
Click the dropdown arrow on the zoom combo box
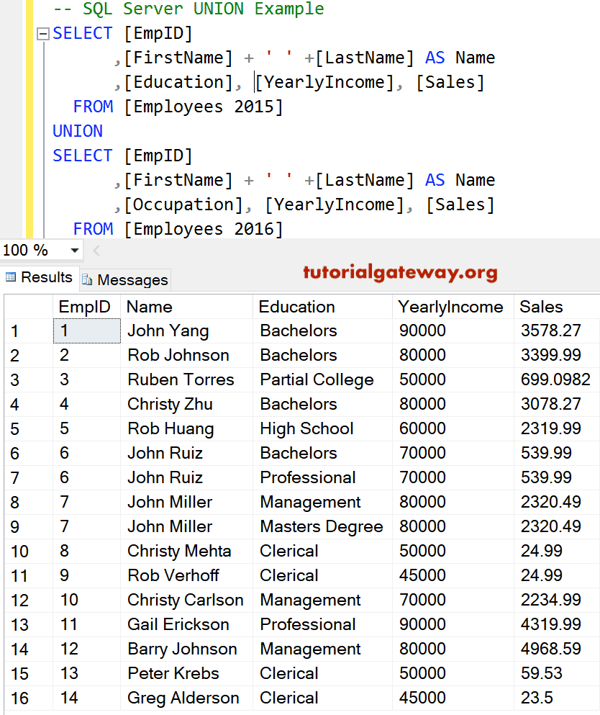coord(76,250)
